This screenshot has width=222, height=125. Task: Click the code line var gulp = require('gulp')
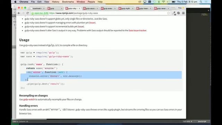coord(40,52)
